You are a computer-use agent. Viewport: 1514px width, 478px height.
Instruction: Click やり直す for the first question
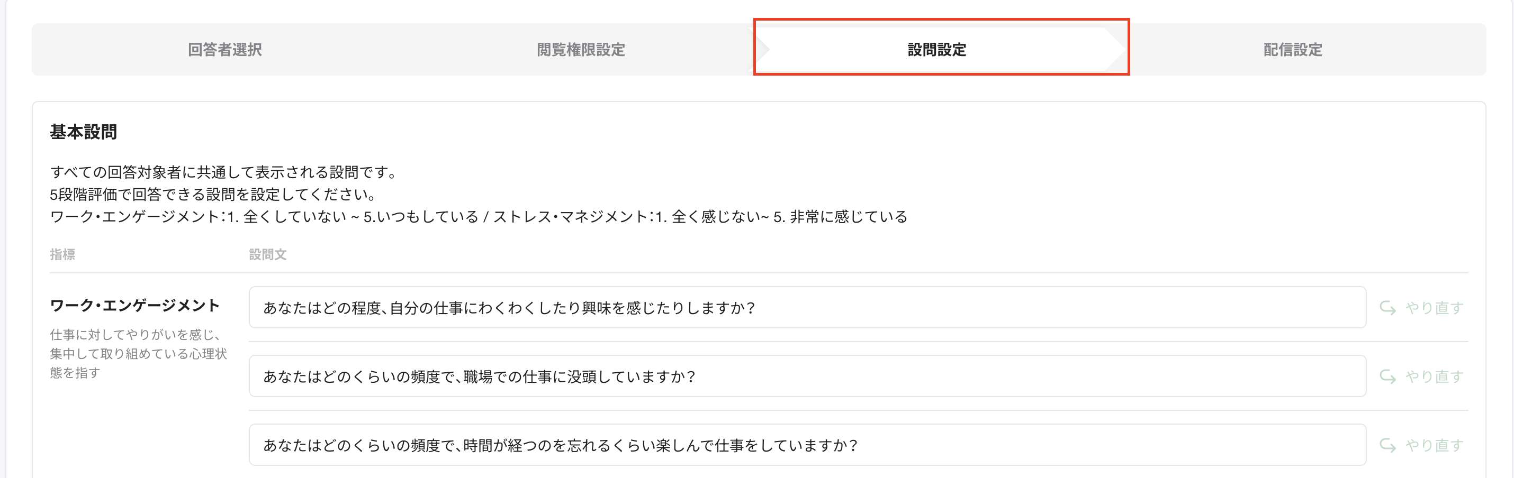[x=1436, y=307]
